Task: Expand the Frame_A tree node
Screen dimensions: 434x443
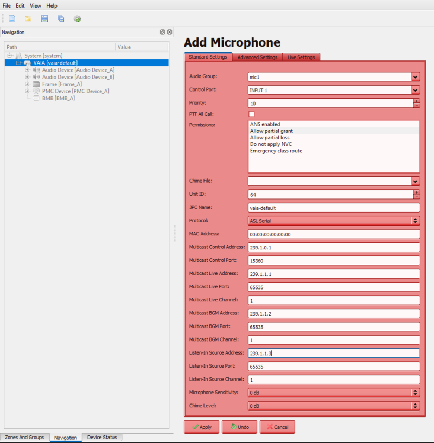Action: tap(27, 84)
